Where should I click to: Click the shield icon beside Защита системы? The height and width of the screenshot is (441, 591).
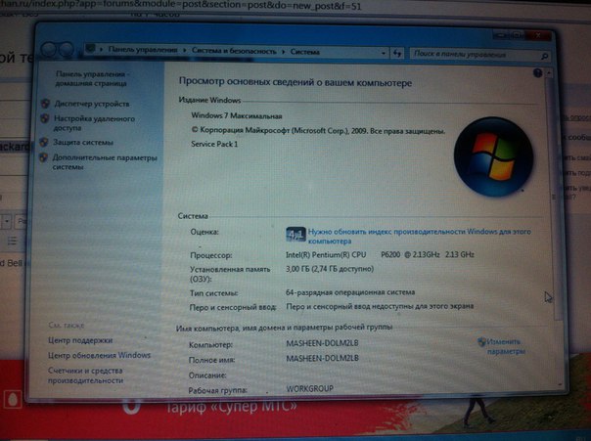click(x=44, y=143)
